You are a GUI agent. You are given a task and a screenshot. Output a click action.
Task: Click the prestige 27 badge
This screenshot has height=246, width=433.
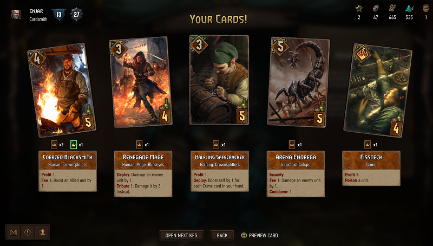[x=76, y=15]
